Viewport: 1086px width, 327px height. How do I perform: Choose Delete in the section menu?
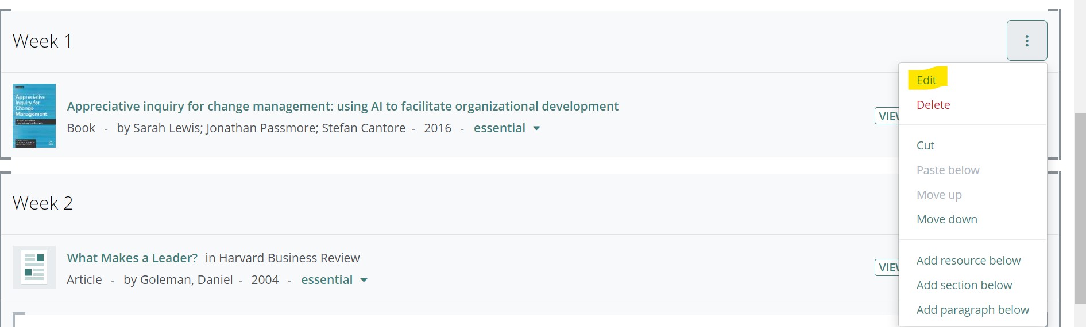(933, 105)
